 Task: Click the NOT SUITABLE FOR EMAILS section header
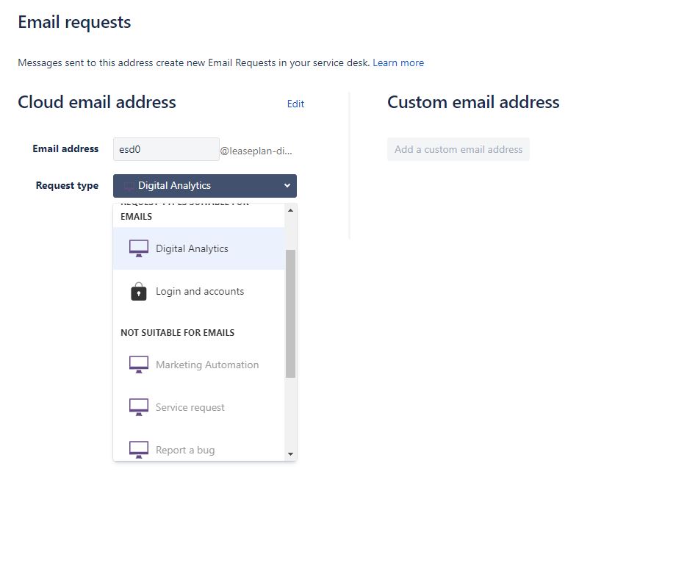pos(178,333)
